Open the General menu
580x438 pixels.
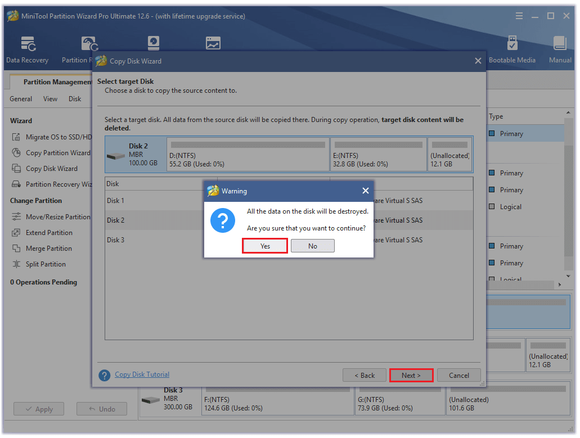(x=21, y=99)
